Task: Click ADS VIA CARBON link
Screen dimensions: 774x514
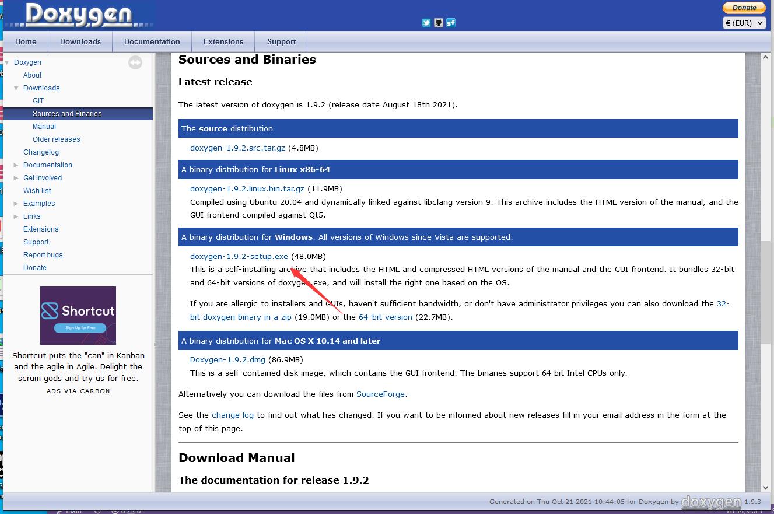Action: point(78,391)
